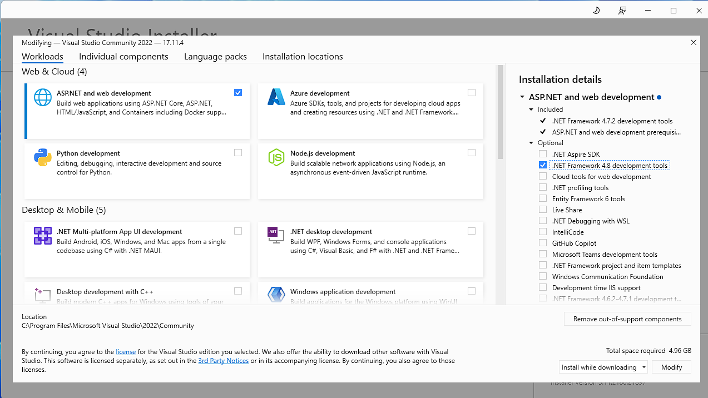Click the Windows application development icon
The image size is (708, 398).
pos(276,295)
